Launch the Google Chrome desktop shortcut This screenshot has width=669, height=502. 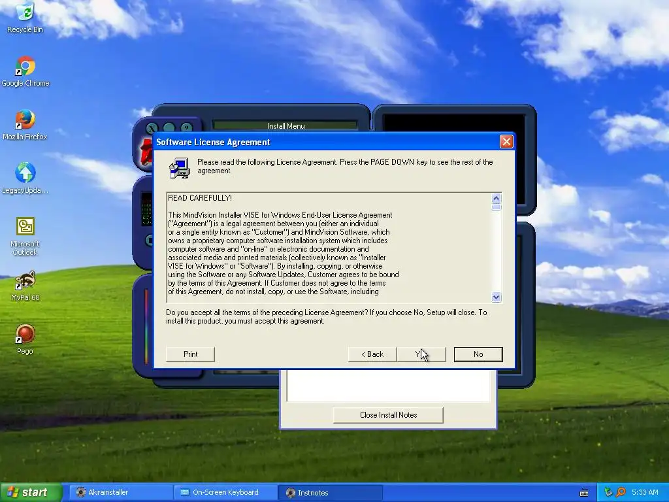25,71
